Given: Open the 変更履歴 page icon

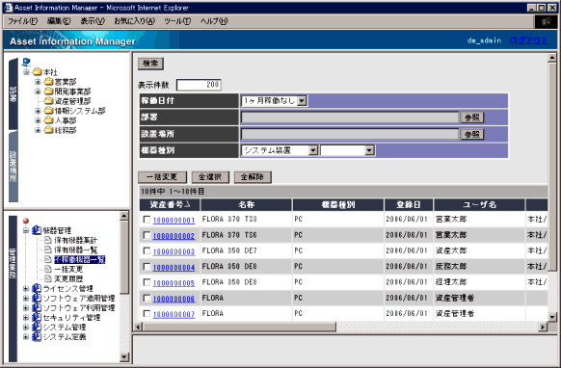Looking at the screenshot, I should tap(48, 278).
